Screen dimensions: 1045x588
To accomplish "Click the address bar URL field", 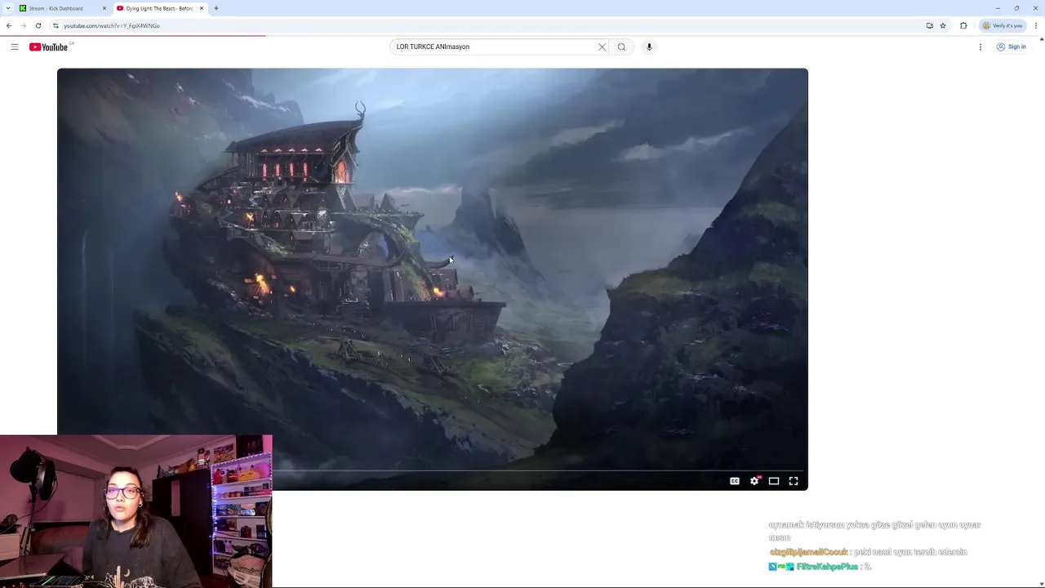I will click(490, 25).
